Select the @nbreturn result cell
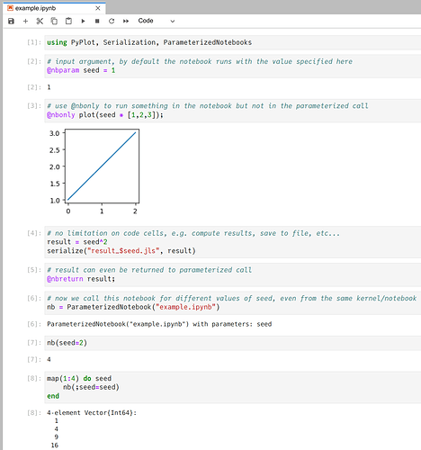Image resolution: width=421 pixels, height=450 pixels. [233, 274]
